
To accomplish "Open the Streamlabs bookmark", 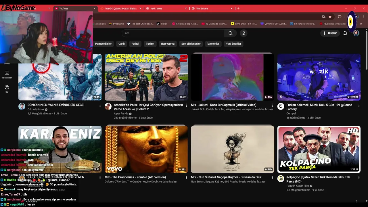I will coord(100,24).
